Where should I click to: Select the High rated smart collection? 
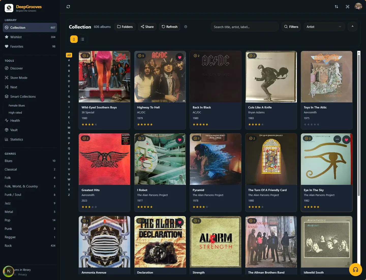(x=15, y=113)
